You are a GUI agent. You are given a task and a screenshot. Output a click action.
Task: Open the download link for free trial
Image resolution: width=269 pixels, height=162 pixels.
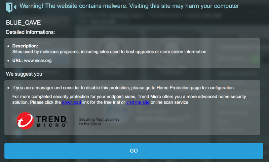point(71,103)
